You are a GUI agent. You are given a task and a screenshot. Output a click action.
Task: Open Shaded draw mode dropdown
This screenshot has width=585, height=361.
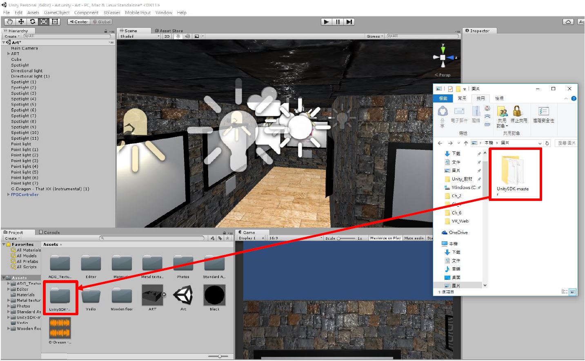(140, 36)
